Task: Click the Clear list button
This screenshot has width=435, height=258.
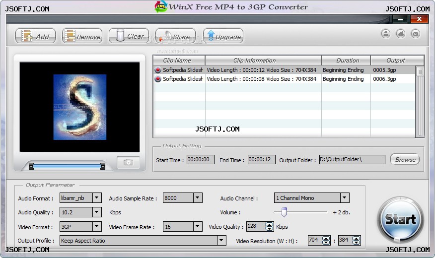Action: (129, 36)
